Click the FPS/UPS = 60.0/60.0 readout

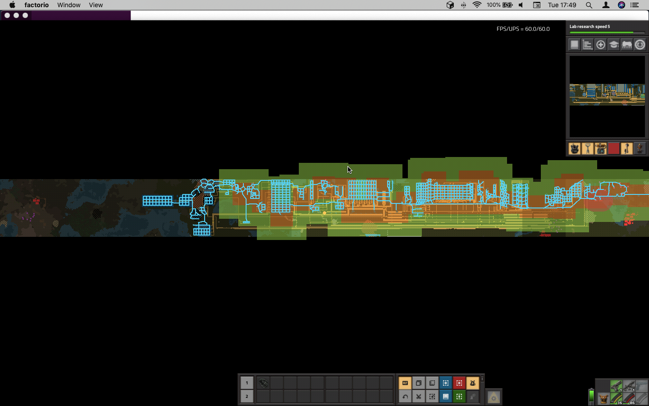coord(523,28)
